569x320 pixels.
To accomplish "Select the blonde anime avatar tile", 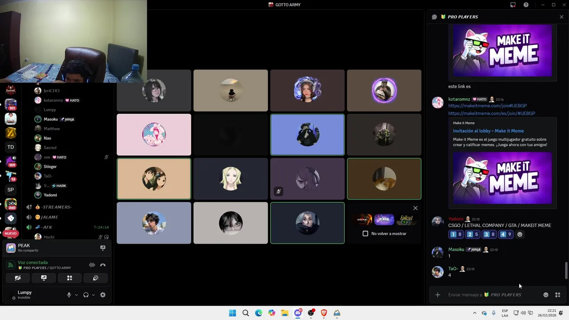I will pos(231,179).
